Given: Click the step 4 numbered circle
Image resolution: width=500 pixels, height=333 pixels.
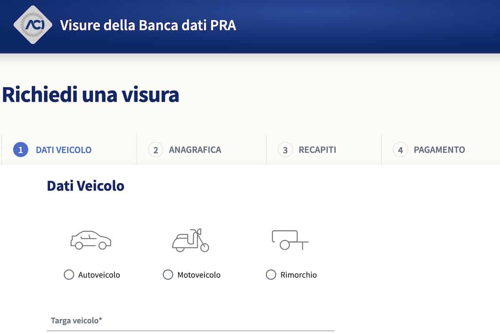Looking at the screenshot, I should coord(400,150).
